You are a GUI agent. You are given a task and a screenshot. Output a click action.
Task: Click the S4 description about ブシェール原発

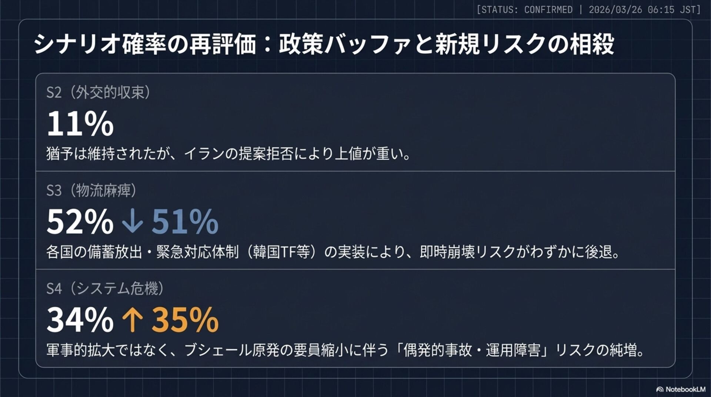346,350
